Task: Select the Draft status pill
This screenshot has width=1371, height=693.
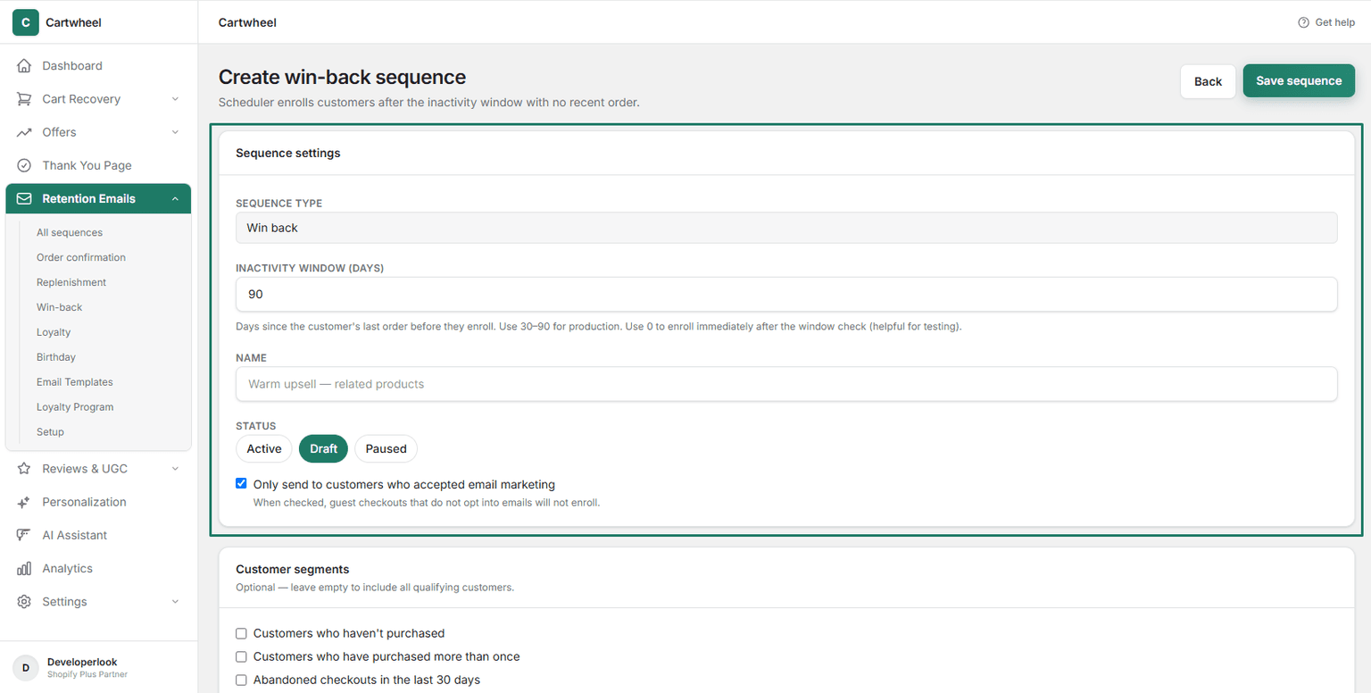Action: [323, 449]
